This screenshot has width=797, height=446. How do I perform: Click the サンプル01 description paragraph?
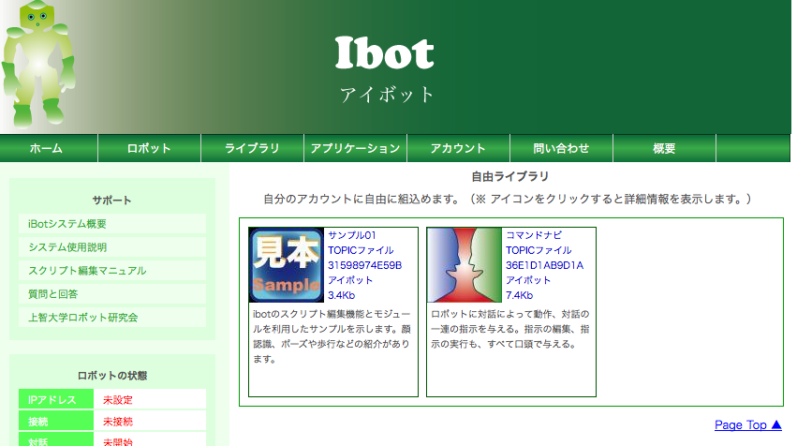pos(332,336)
